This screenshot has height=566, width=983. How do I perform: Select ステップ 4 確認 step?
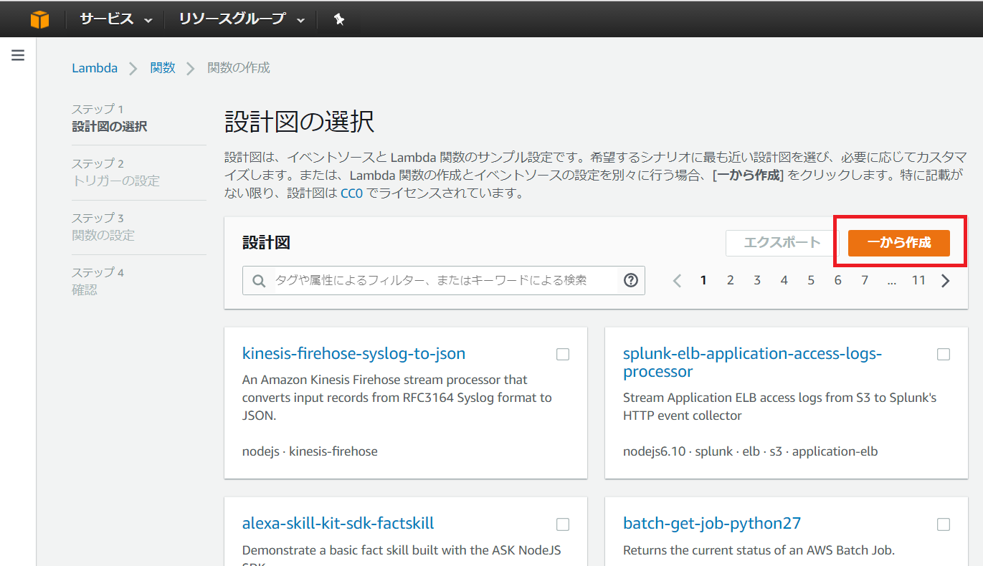(98, 282)
